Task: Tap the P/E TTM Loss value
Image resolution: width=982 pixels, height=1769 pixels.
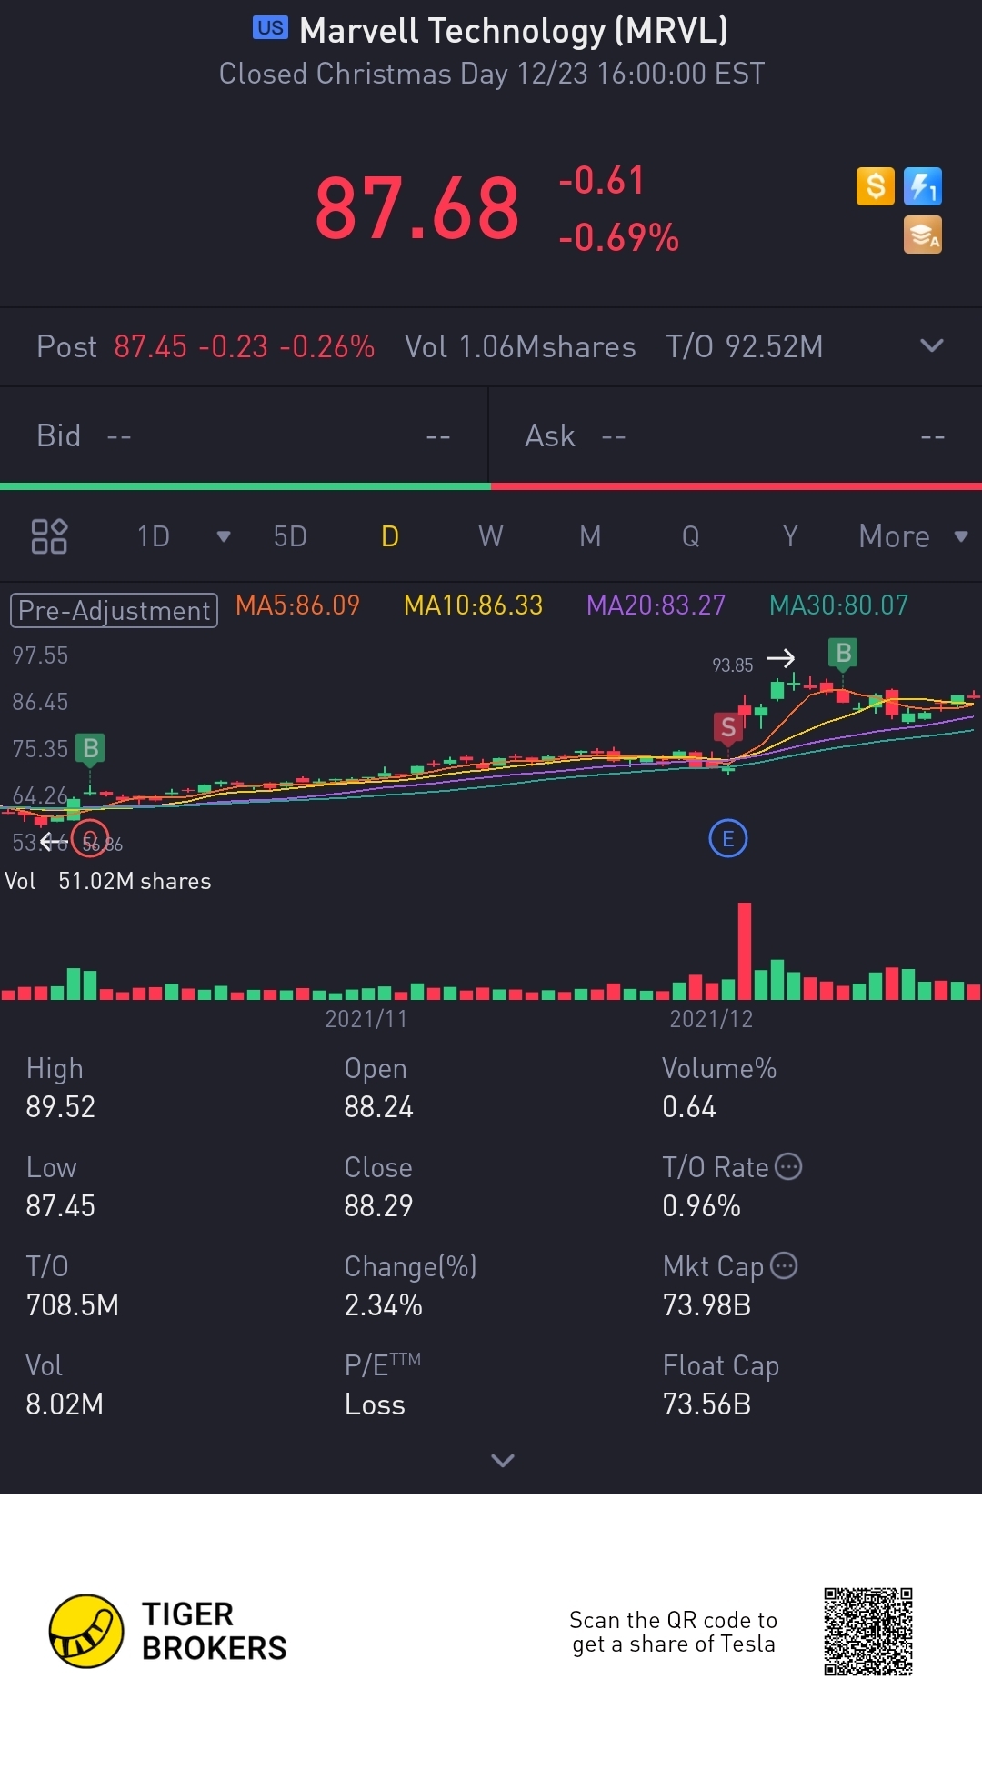Action: [x=375, y=1404]
